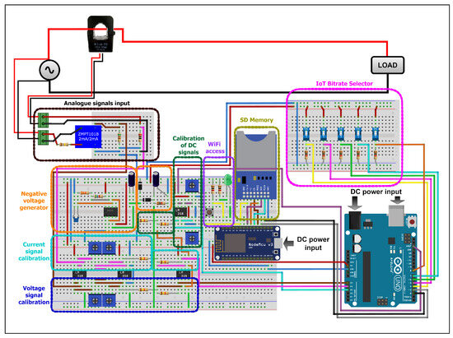Toggle the slide switch with the cyan wire
The height and width of the screenshot is (338, 453).
358,133
